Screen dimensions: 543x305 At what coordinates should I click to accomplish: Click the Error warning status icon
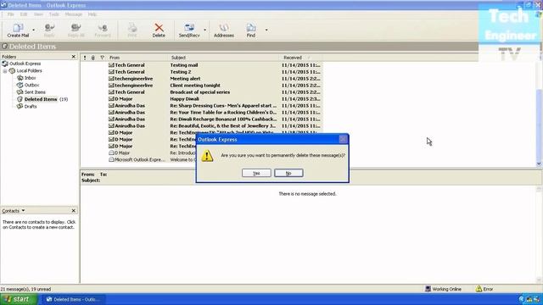pyautogui.click(x=479, y=289)
